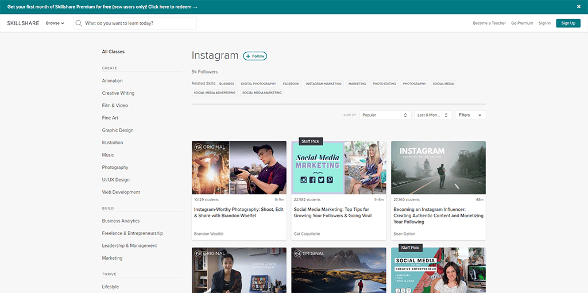Click the Skillshare logo
The width and height of the screenshot is (588, 293).
point(23,23)
